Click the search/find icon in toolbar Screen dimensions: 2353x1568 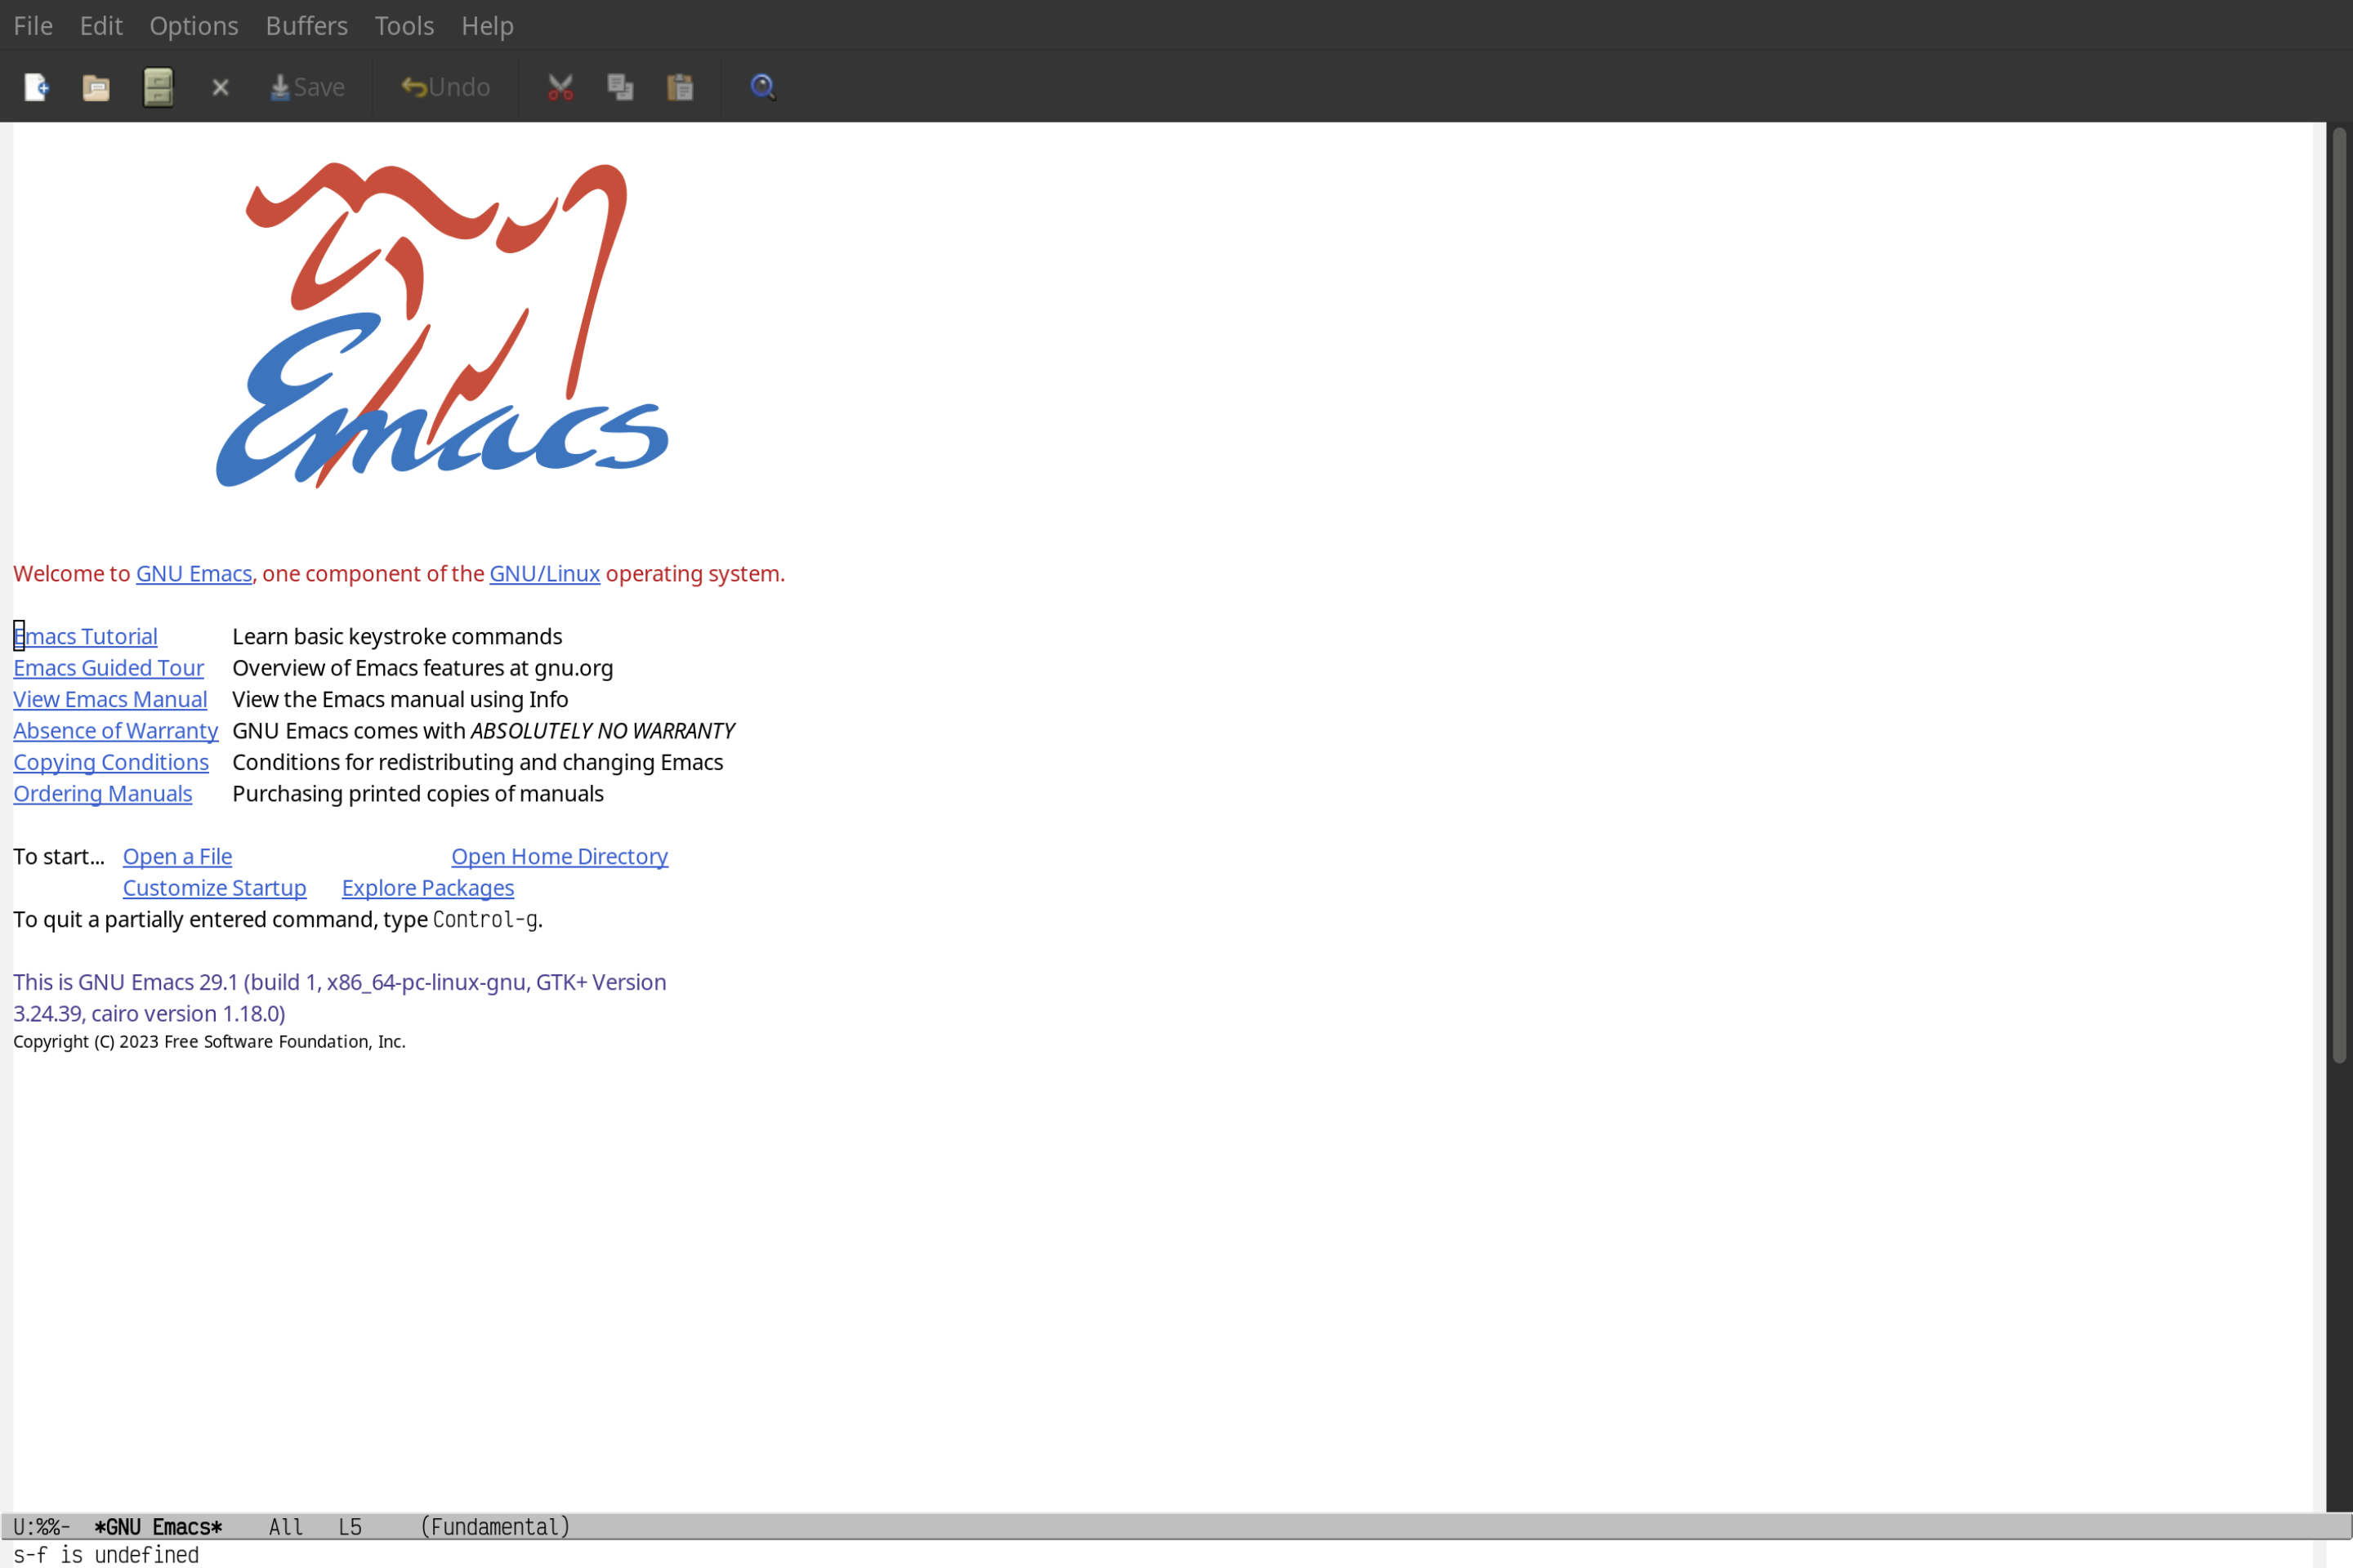pos(761,84)
